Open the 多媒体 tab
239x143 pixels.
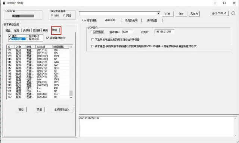coord(27,30)
